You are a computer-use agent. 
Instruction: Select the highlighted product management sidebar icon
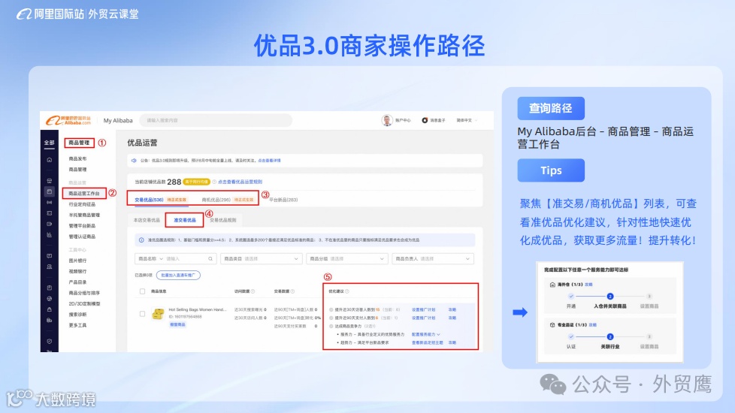49,191
